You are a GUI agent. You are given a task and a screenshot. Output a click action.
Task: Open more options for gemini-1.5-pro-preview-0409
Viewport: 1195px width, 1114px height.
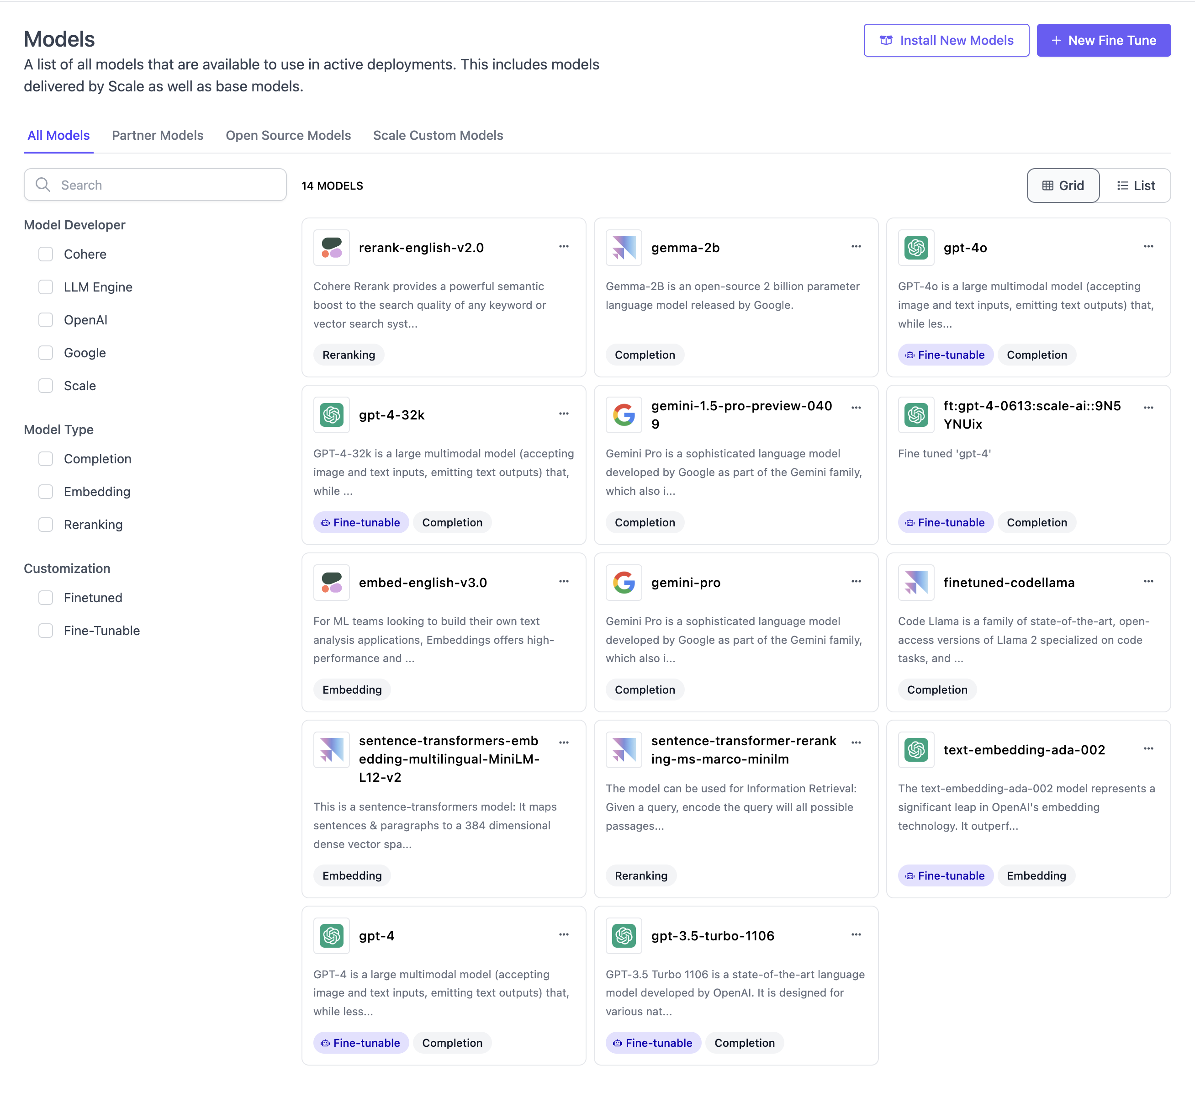coord(856,408)
